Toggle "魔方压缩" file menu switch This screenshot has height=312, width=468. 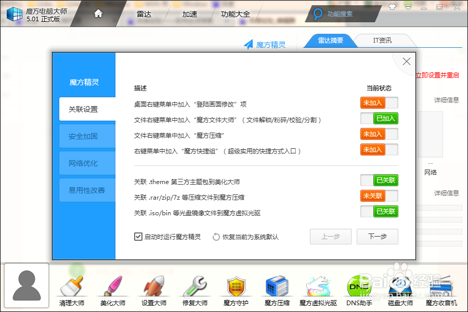tap(379, 134)
